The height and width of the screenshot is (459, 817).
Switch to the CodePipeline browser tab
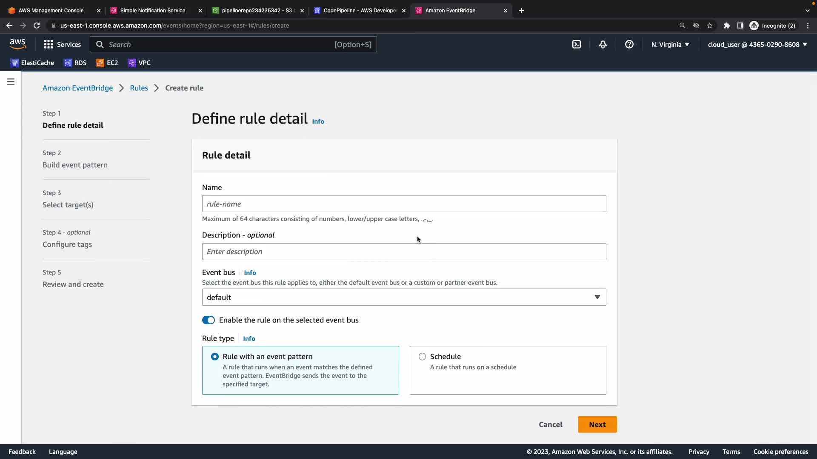click(x=360, y=10)
